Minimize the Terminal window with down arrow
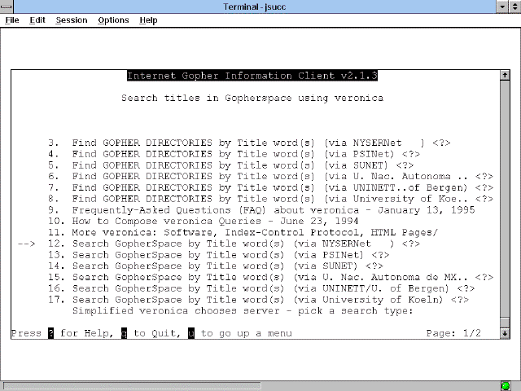Viewport: 521px width, 391px height. [502, 7]
